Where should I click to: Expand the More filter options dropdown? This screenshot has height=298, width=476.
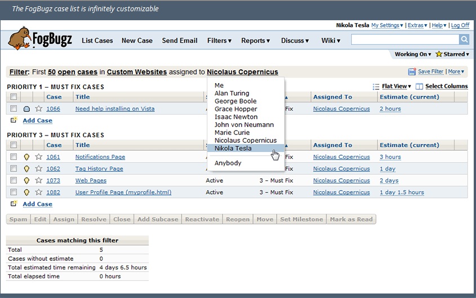456,71
